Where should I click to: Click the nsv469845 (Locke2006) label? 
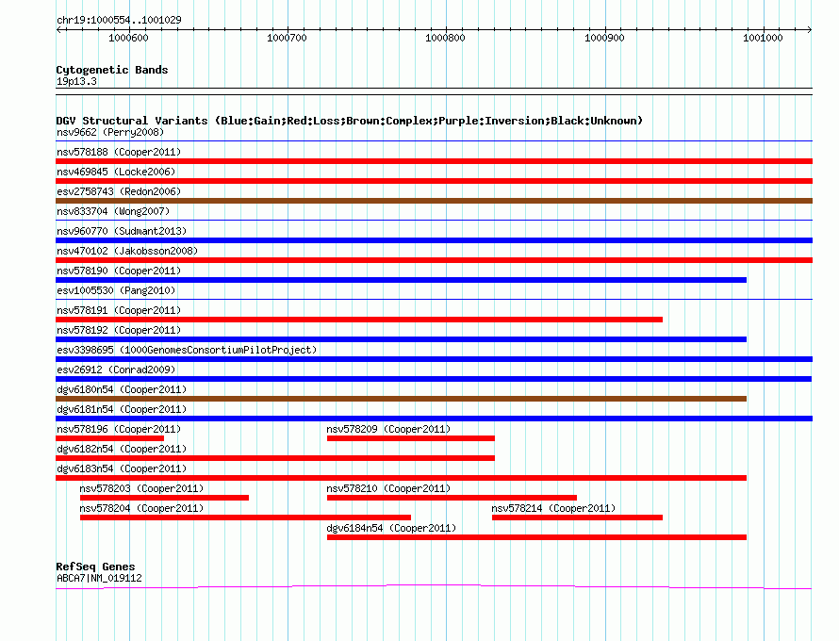click(116, 172)
